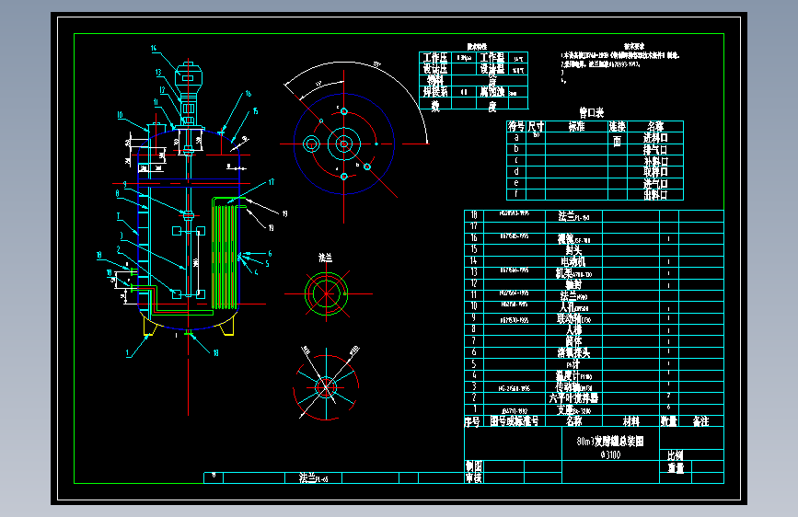The image size is (798, 517).
Task: Click the 电动机 entry in parts list
Action: coord(573,261)
